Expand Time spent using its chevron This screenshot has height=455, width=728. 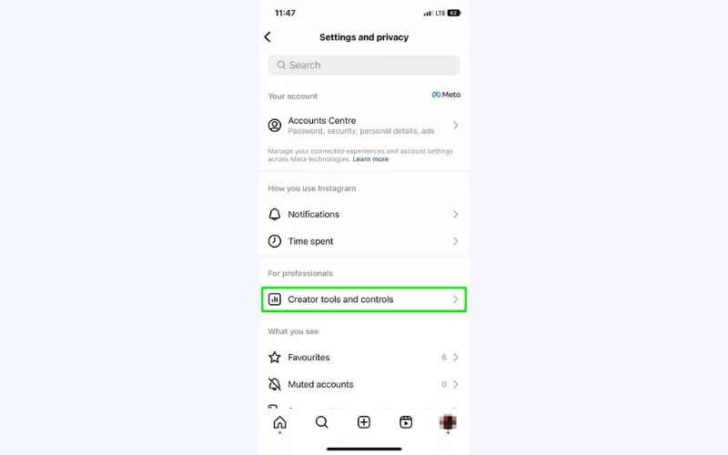pyautogui.click(x=456, y=241)
